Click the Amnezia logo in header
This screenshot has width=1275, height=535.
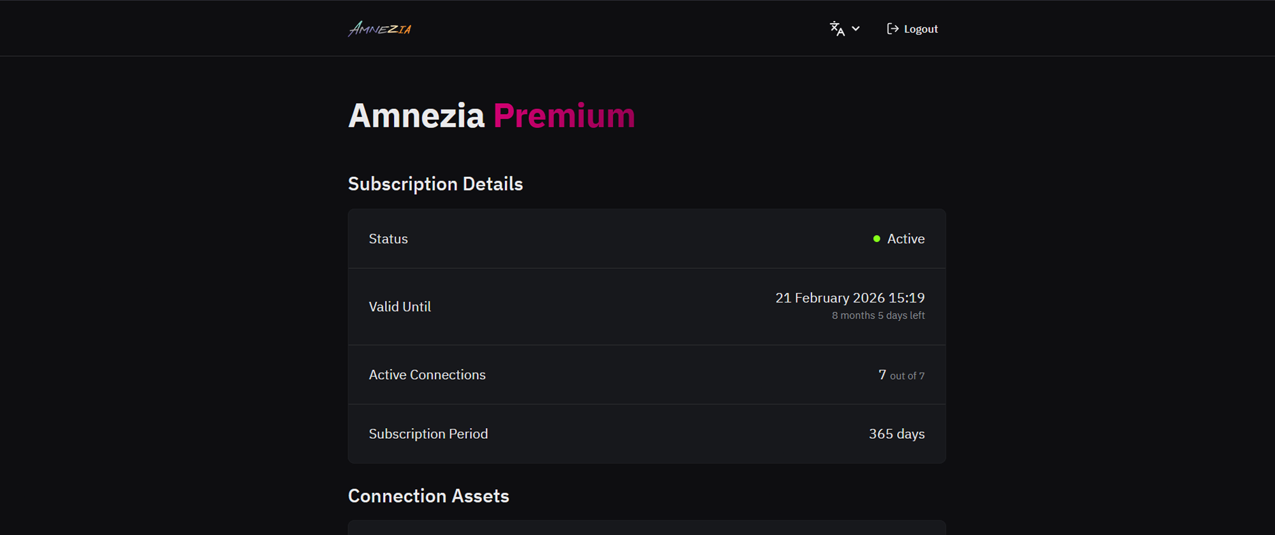pos(380,29)
